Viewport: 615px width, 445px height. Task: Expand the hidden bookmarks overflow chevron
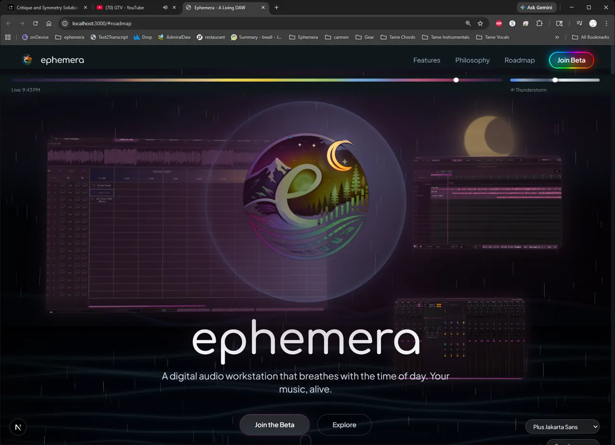pyautogui.click(x=557, y=37)
